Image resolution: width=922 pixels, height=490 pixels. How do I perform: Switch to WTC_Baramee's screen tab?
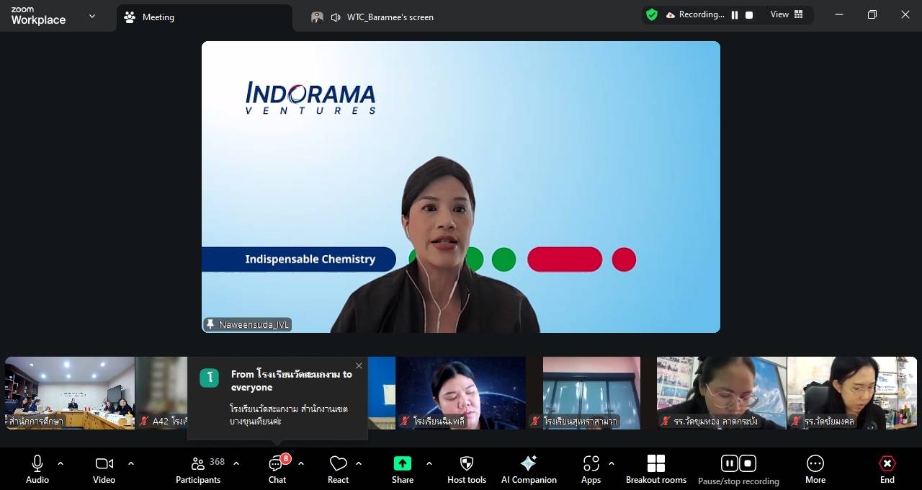click(x=390, y=17)
